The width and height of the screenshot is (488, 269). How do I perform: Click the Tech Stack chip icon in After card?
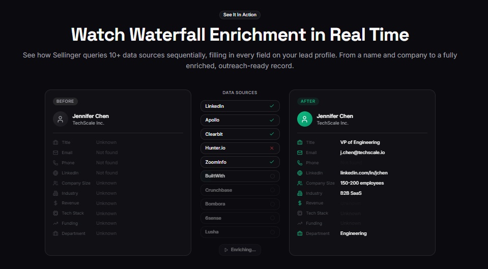(300, 214)
